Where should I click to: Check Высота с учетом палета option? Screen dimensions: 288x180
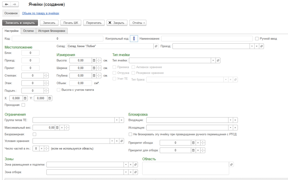click(x=58, y=90)
